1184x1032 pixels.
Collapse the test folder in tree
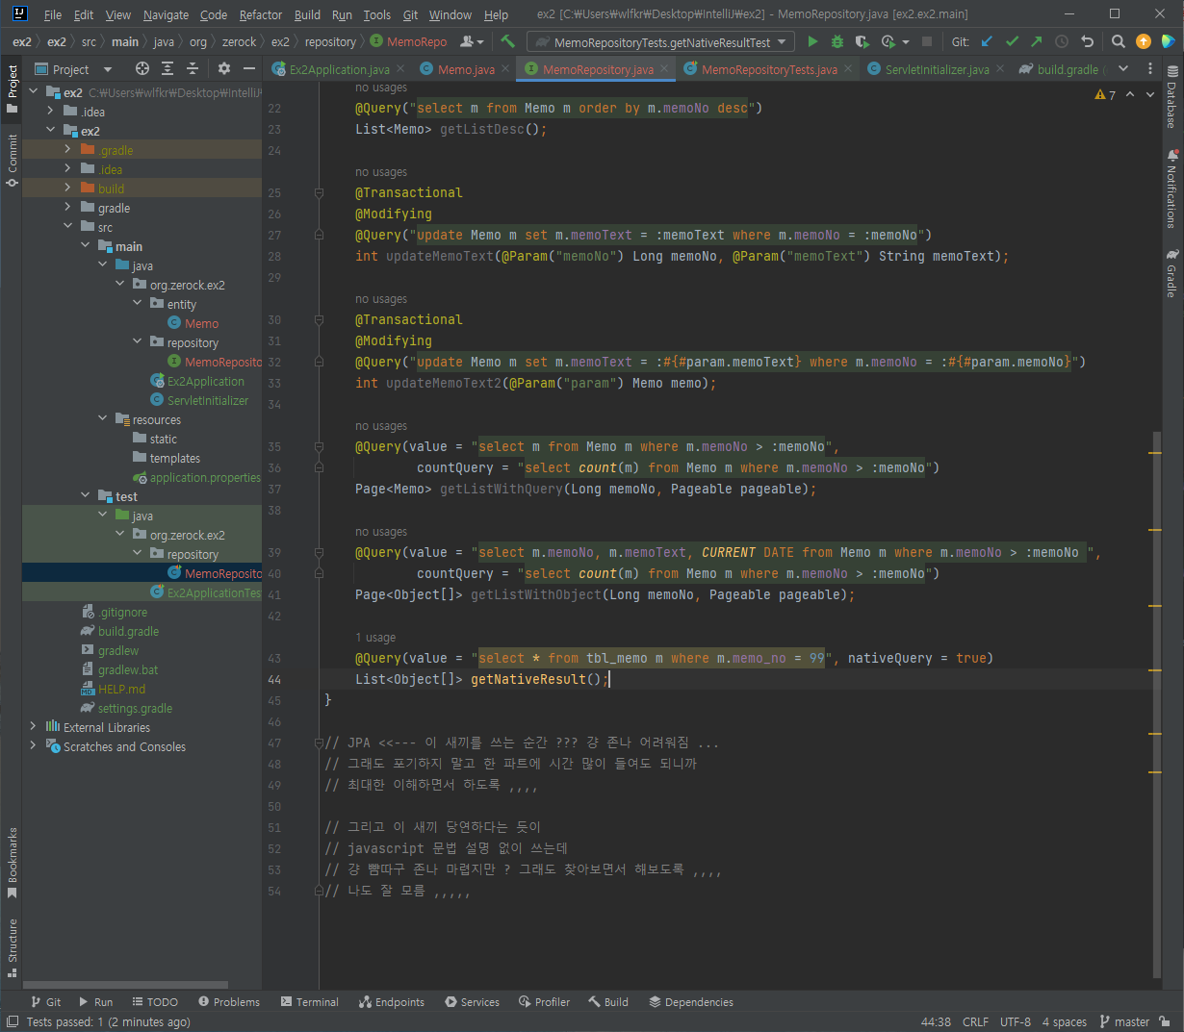point(85,496)
